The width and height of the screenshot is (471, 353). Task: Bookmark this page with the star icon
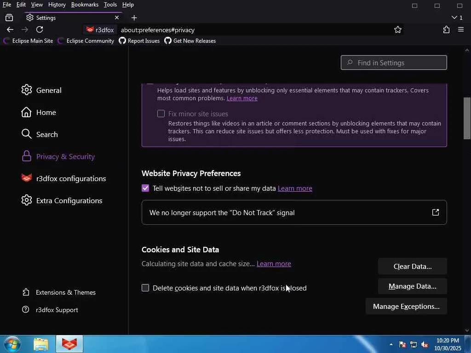tap(398, 30)
